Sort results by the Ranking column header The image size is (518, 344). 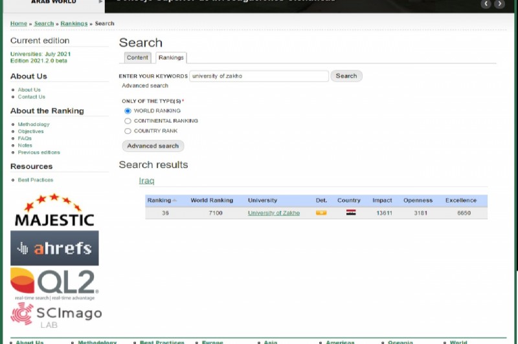pyautogui.click(x=159, y=200)
